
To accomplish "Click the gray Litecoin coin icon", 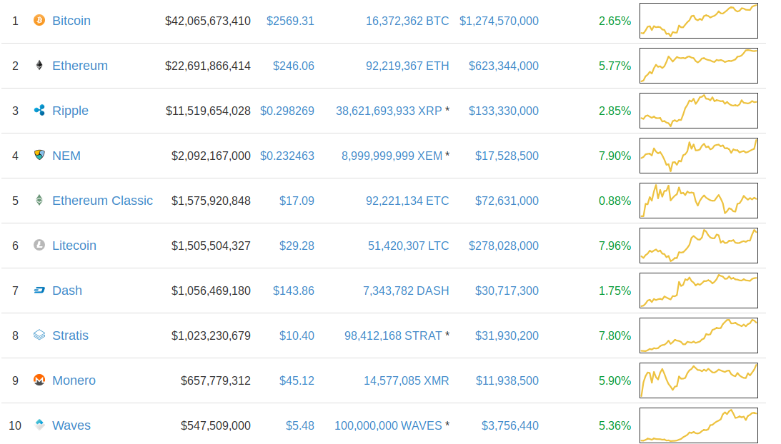I will (x=39, y=246).
